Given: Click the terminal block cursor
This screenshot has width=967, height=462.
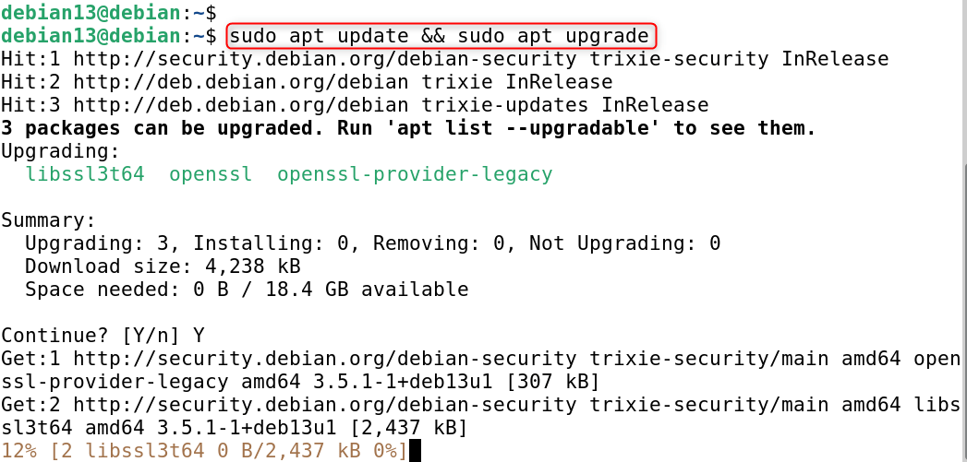Looking at the screenshot, I should (415, 451).
